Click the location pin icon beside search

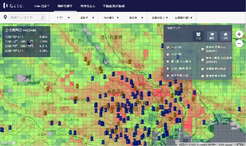pos(5,18)
